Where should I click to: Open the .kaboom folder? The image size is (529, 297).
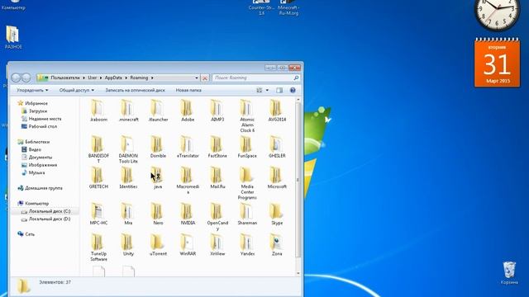pyautogui.click(x=98, y=111)
